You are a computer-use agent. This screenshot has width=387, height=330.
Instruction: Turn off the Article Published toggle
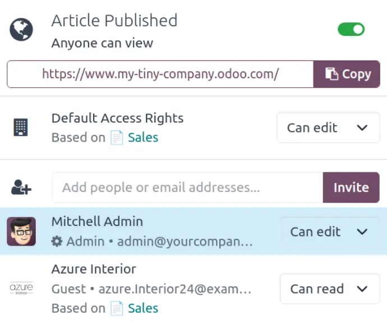pyautogui.click(x=351, y=29)
